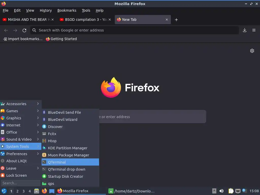Open the Bookmarks menu
This screenshot has width=260, height=195.
[x=67, y=10]
